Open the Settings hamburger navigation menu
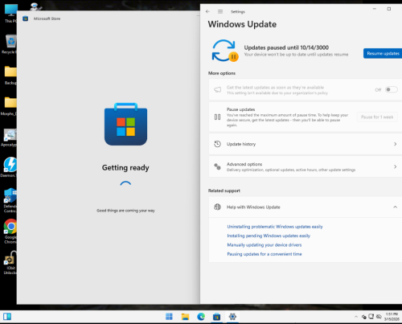This screenshot has width=402, height=324. (220, 11)
